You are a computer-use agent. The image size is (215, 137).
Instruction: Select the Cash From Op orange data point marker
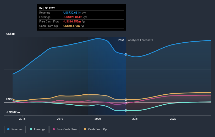[126, 100]
